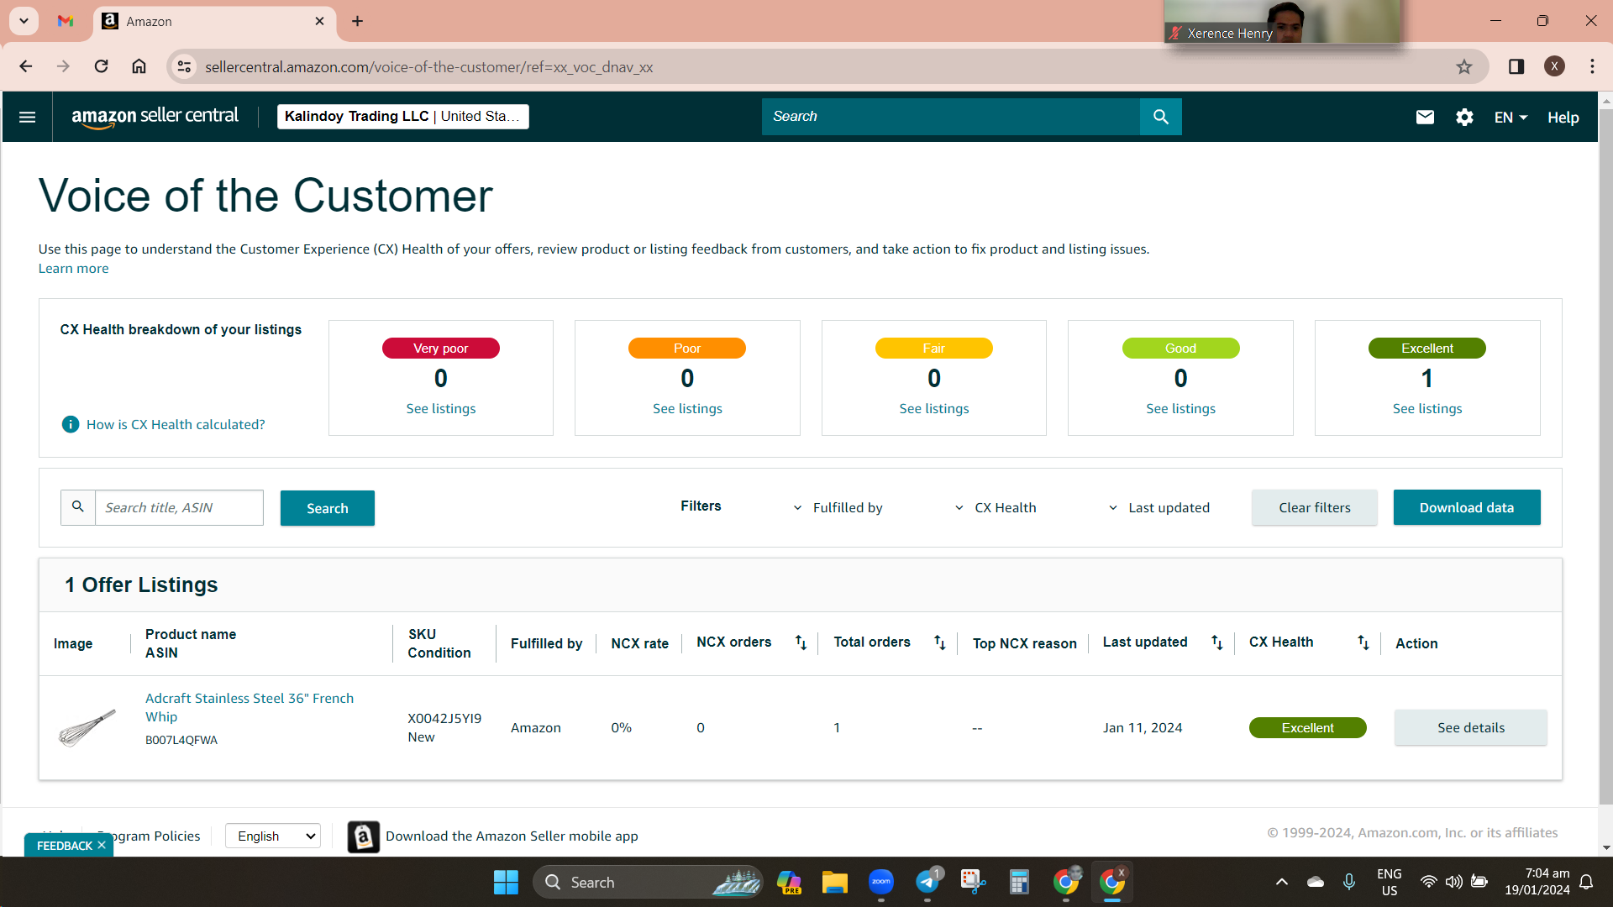Open Adcraft Stainless Steel French Whip link
1613x907 pixels.
[x=250, y=707]
